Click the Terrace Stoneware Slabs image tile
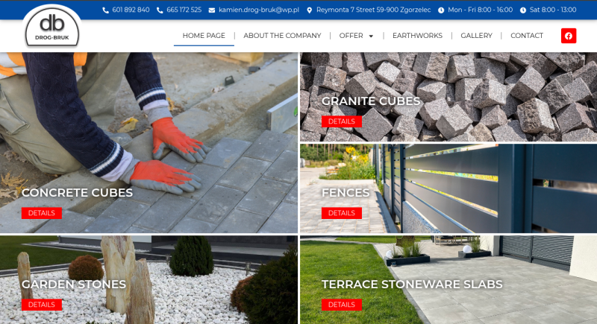 tap(448, 279)
